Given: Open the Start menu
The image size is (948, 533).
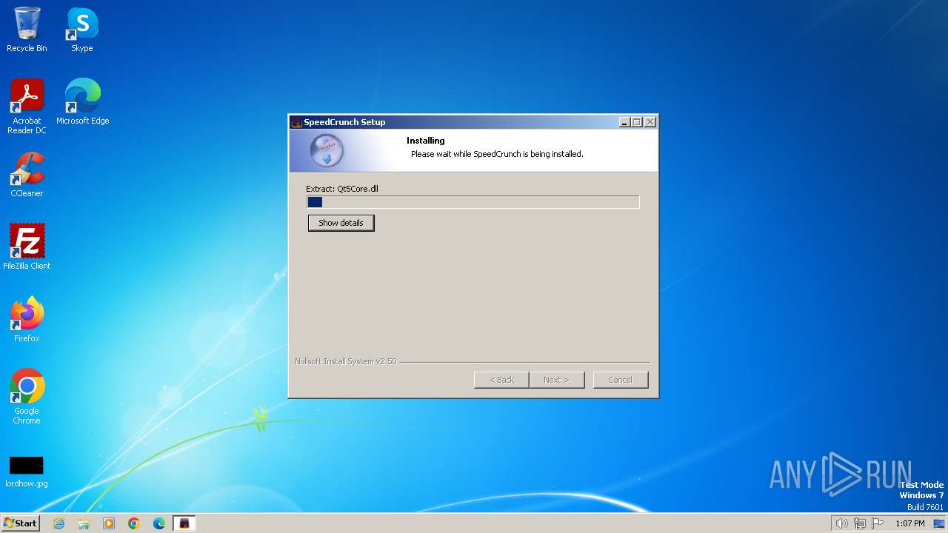Looking at the screenshot, I should [20, 523].
